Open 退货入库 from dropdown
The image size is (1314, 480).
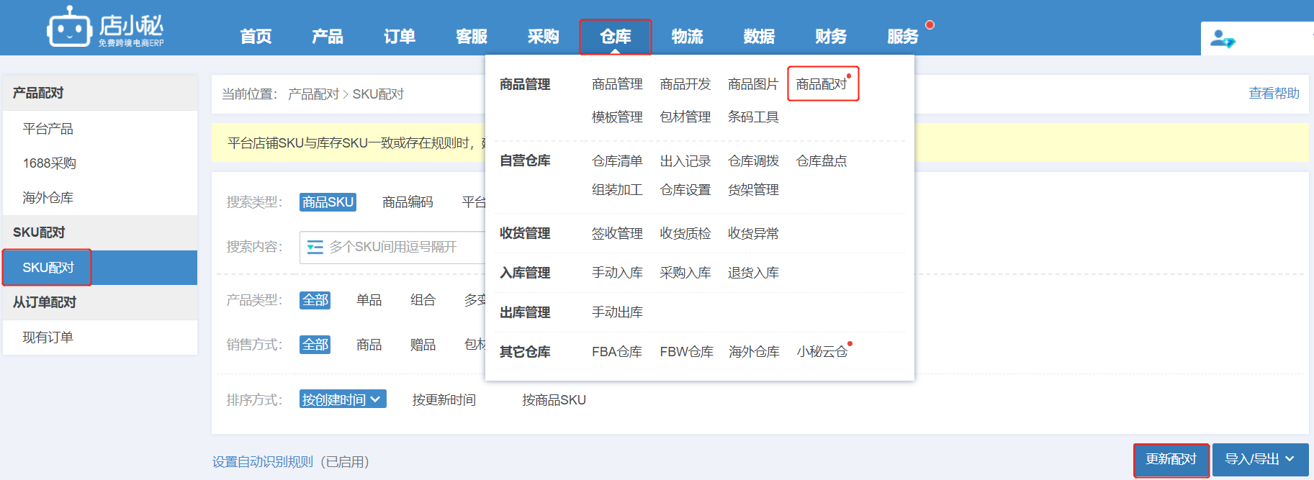[x=753, y=273]
